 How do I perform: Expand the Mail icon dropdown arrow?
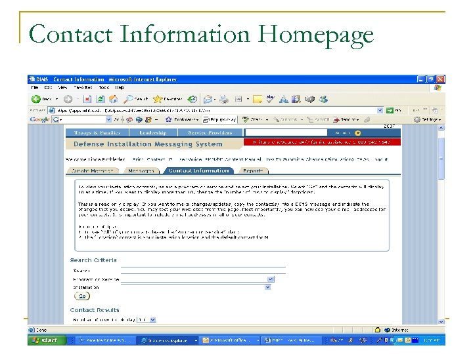click(214, 99)
